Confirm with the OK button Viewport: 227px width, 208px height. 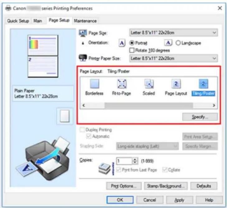point(120,200)
